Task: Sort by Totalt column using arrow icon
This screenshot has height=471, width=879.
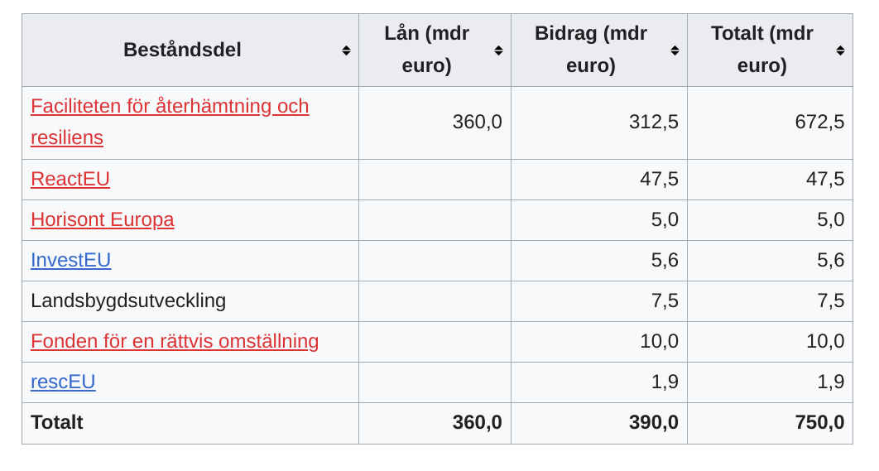Action: coord(840,50)
